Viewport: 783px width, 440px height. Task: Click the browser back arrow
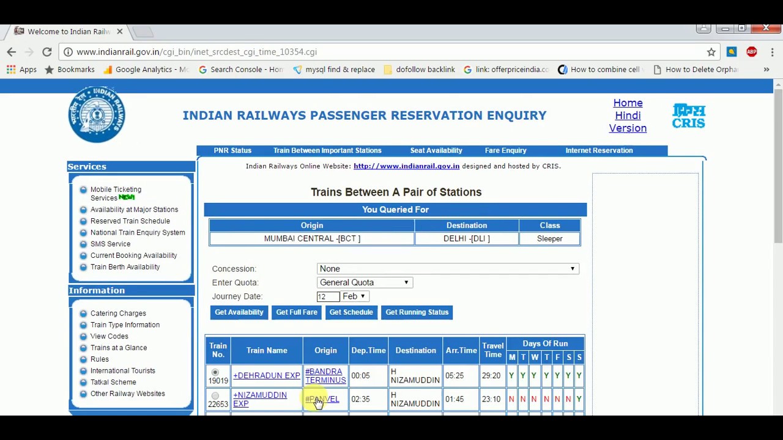pyautogui.click(x=11, y=52)
